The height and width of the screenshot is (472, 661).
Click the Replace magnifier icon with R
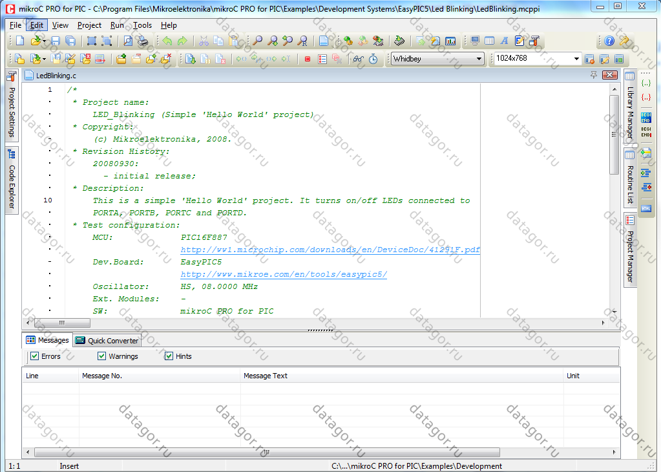pos(302,41)
